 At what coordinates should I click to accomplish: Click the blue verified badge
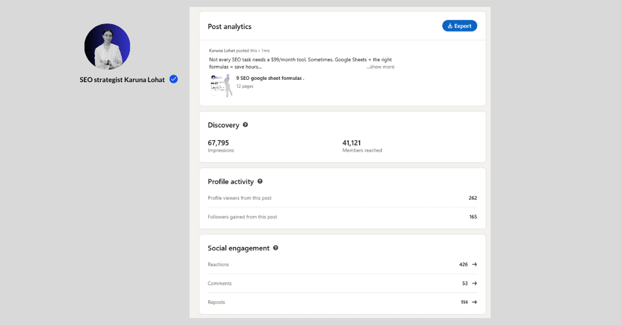pos(174,80)
